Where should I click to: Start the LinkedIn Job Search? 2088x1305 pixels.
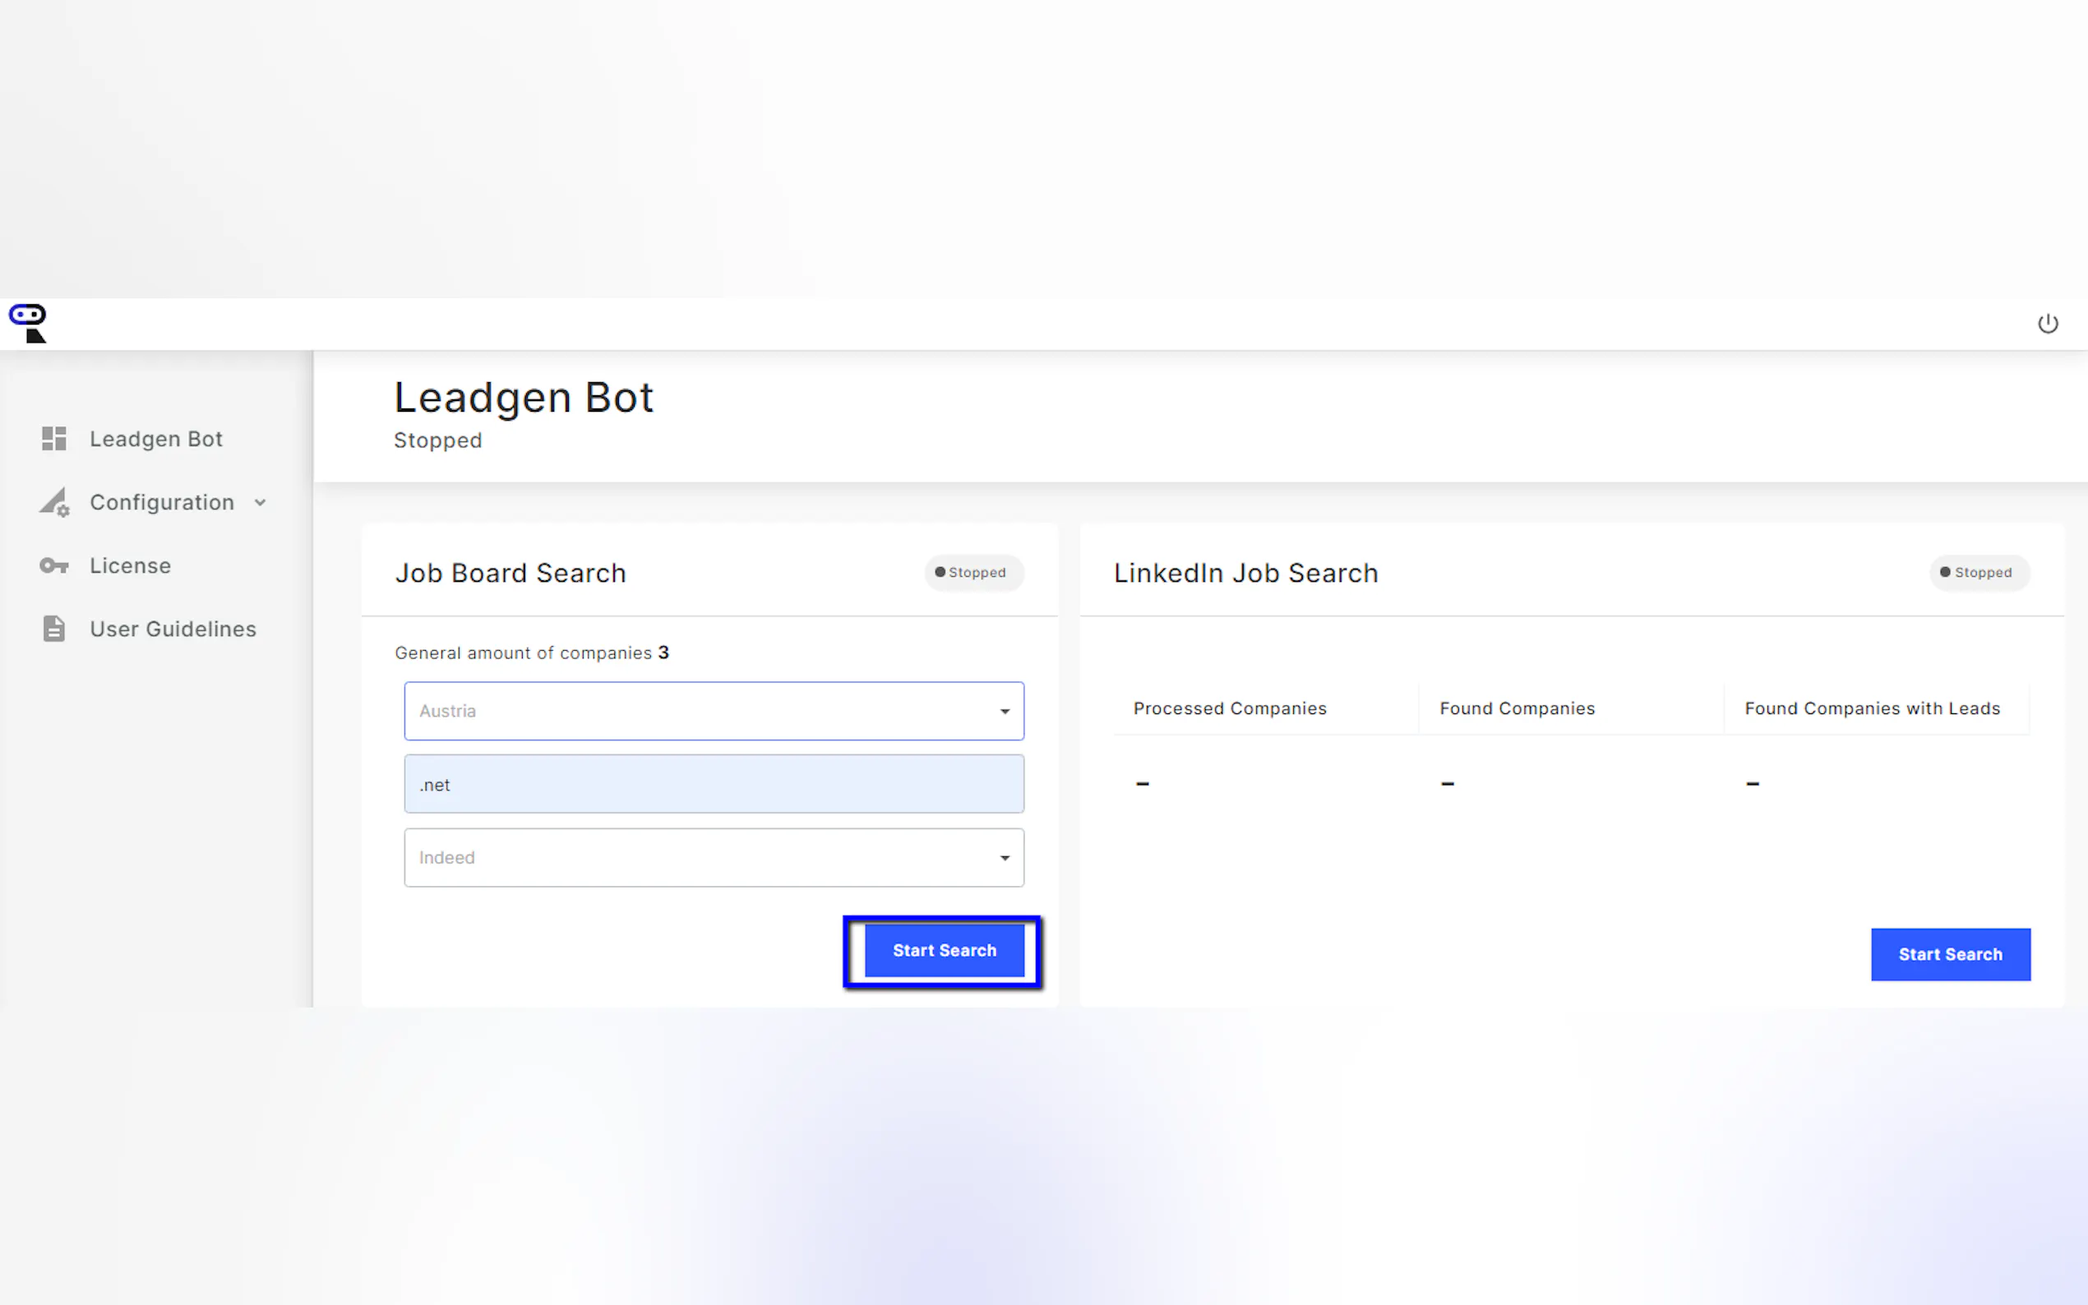click(x=1950, y=955)
